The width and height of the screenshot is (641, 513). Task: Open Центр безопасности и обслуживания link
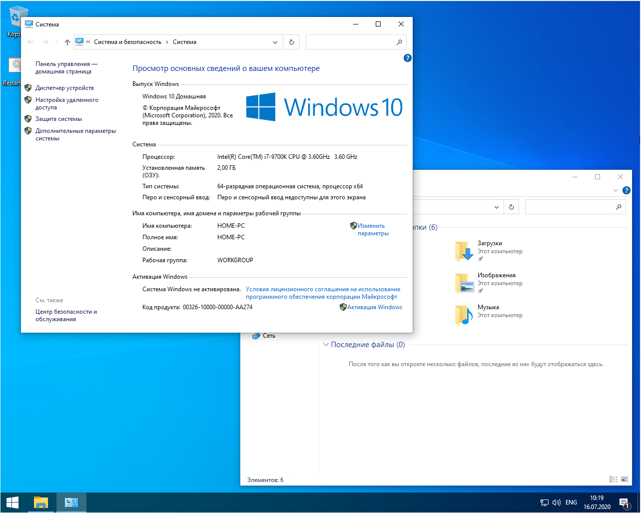click(x=66, y=315)
